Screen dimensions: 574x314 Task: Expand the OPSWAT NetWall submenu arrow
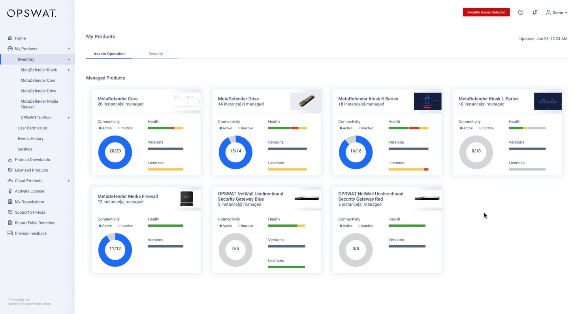click(69, 118)
